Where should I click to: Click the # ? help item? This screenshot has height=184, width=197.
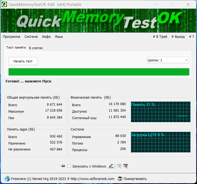191,37
